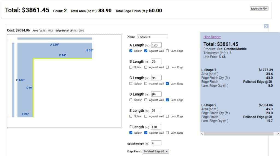280x156 pixels.
Task: Disable Lam. Edge for C Length
Action: 167,84
